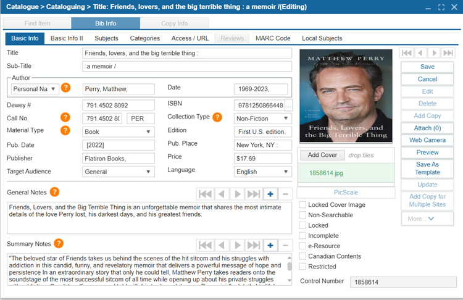
Task: Focus the Title input field
Action: pos(187,53)
